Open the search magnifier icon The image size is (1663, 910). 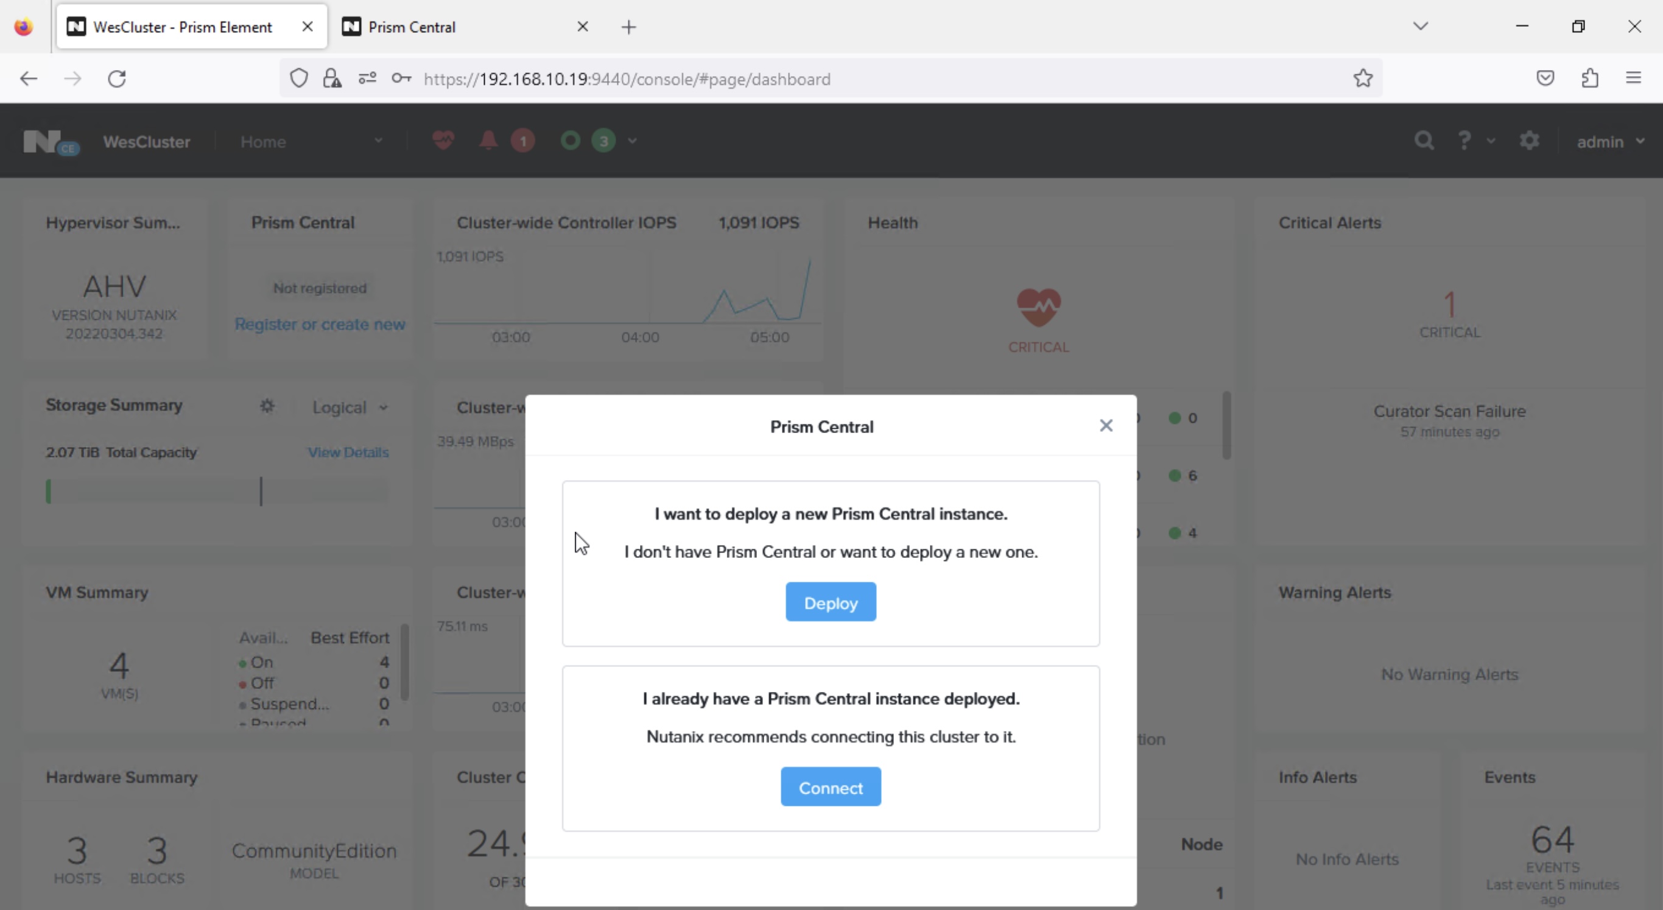click(1424, 141)
